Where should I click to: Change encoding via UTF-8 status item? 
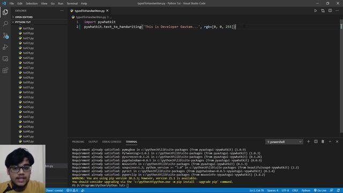(x=285, y=190)
